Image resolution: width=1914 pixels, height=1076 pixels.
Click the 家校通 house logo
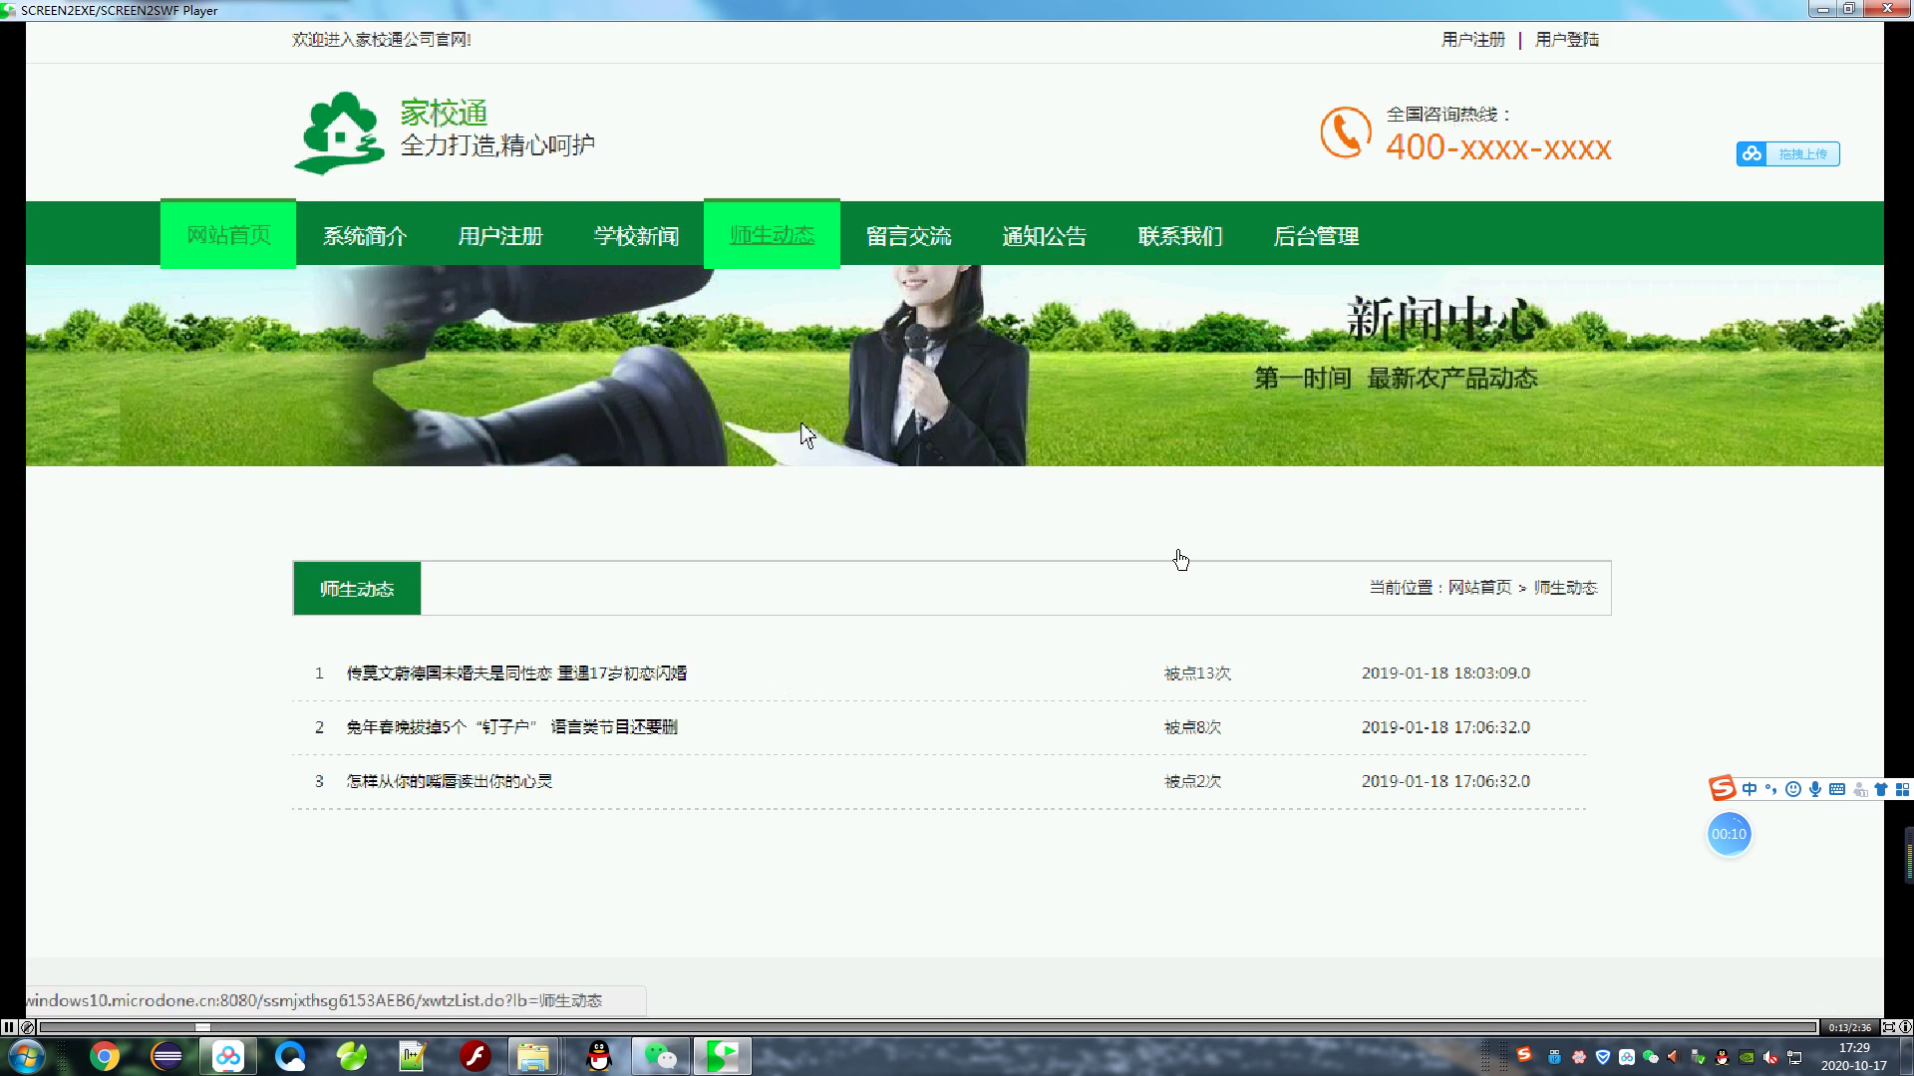click(x=339, y=133)
